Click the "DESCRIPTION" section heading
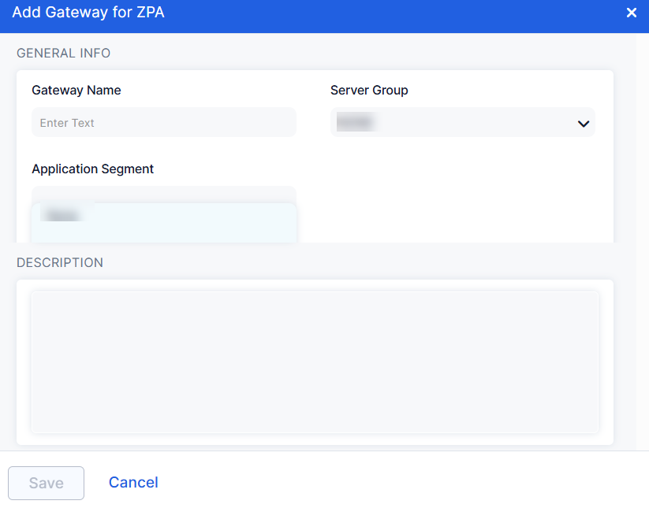This screenshot has width=649, height=508. (x=60, y=262)
